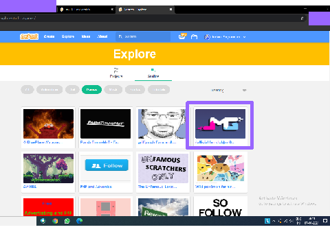Image resolution: width=330 pixels, height=247 pixels.
Task: Show hidden system tray icons
Action: (274, 221)
